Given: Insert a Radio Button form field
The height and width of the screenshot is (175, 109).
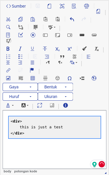Looking at the screenshot, I should (33, 35).
